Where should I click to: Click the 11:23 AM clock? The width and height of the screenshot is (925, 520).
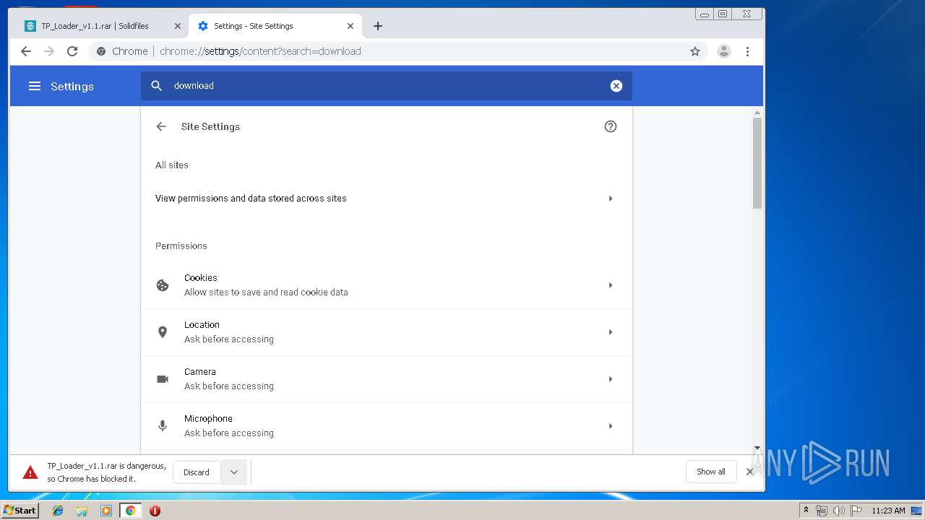click(888, 511)
